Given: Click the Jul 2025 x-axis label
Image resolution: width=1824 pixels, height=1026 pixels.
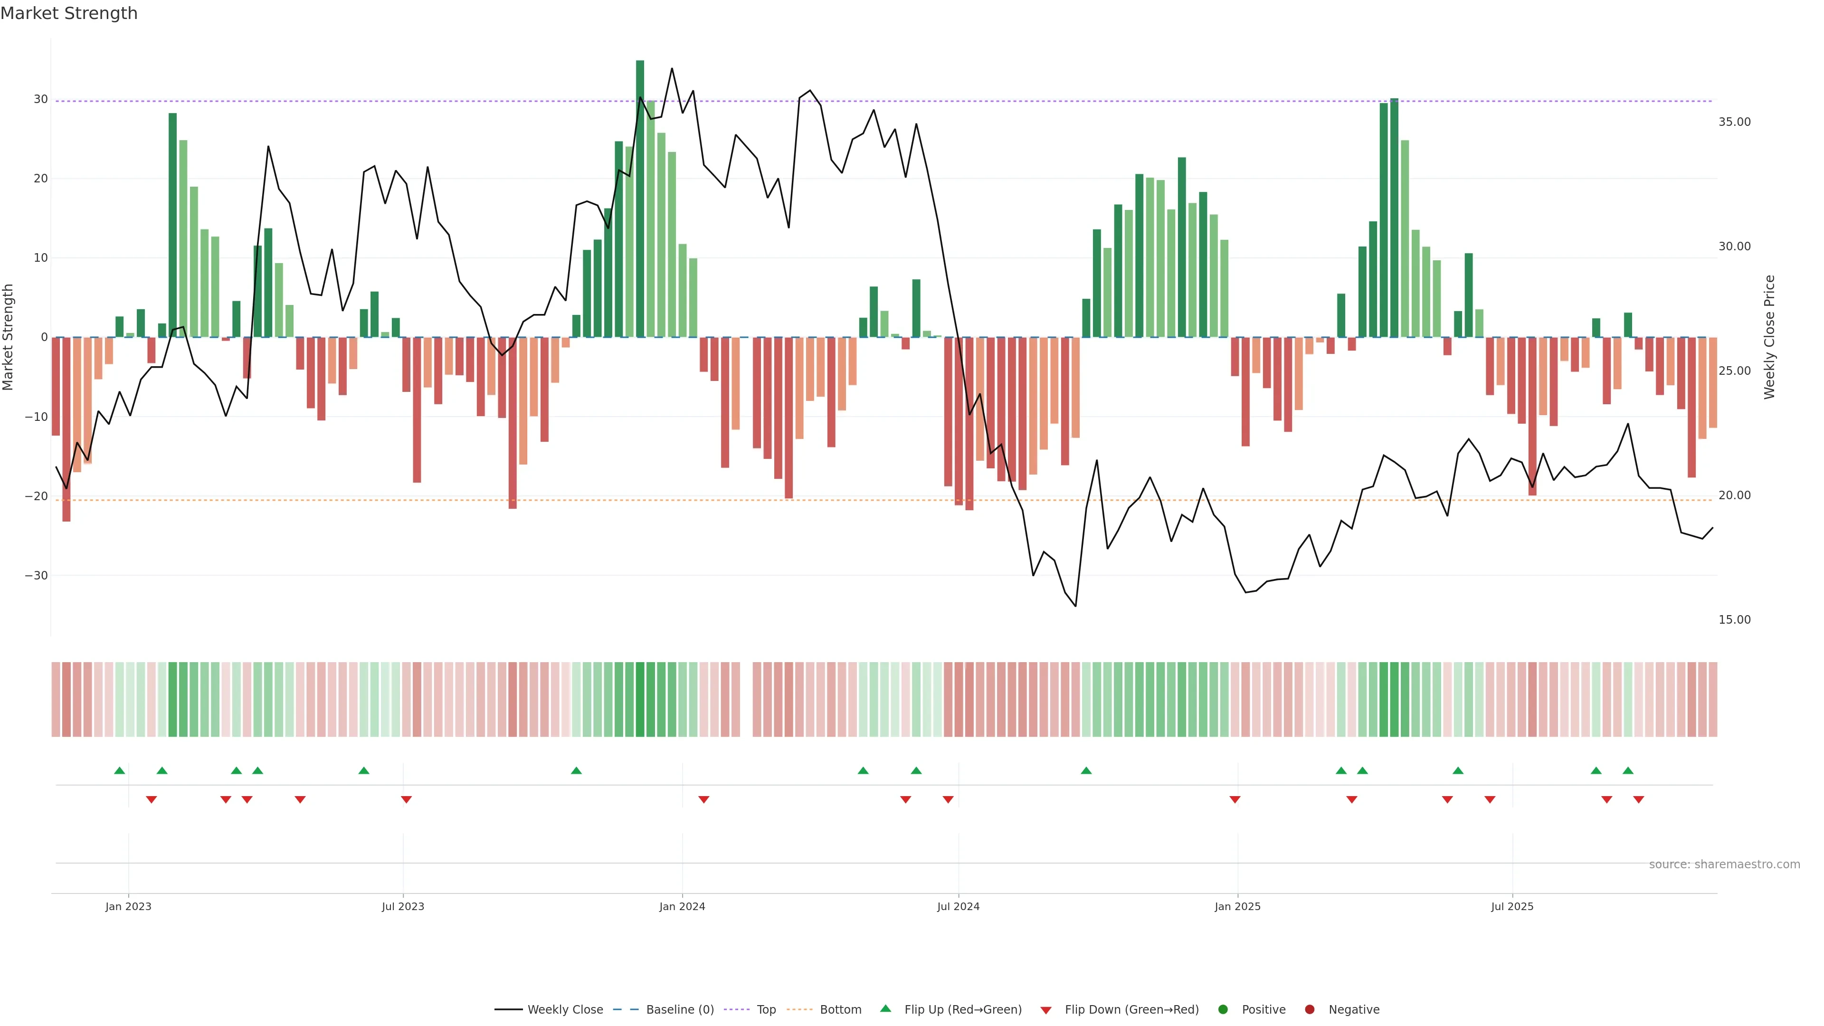Looking at the screenshot, I should (1512, 907).
